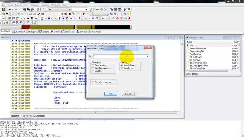Screen dimensions: 244x137
Task: Open the Edit menu
Action: (3, 5)
